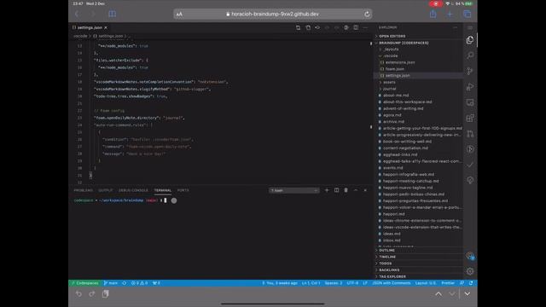The width and height of the screenshot is (546, 307).
Task: Open agora.md file
Action: click(392, 115)
